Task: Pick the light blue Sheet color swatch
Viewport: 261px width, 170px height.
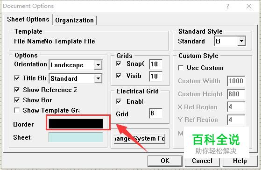Action: click(76, 137)
